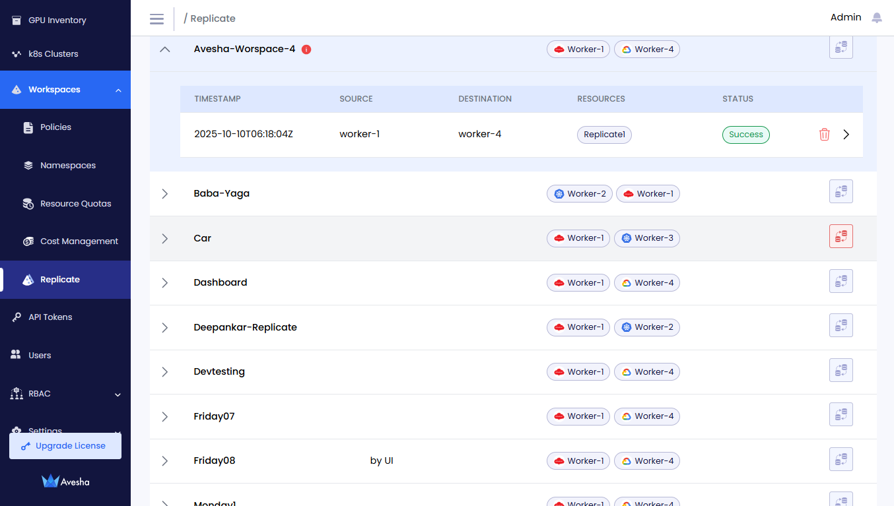Click the Upgrade License button
The height and width of the screenshot is (506, 894).
pyautogui.click(x=65, y=446)
